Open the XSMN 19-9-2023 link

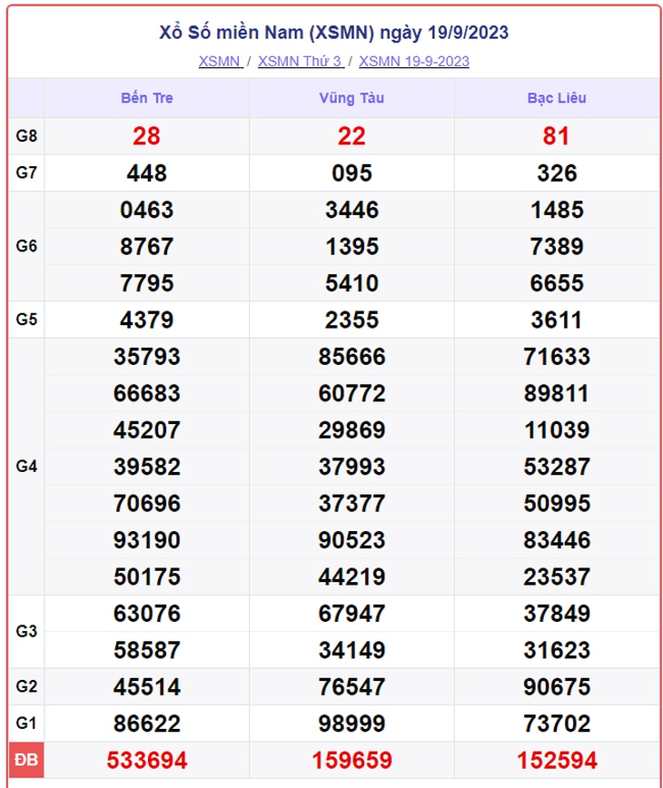414,62
